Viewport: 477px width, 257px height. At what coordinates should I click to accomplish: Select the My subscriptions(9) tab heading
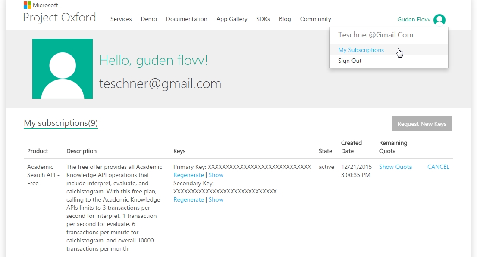point(61,123)
